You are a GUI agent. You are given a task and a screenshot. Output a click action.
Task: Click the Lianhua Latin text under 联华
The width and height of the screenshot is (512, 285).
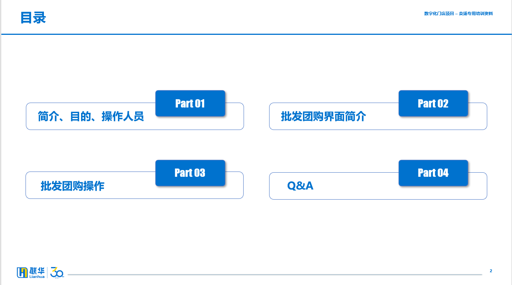pos(37,277)
